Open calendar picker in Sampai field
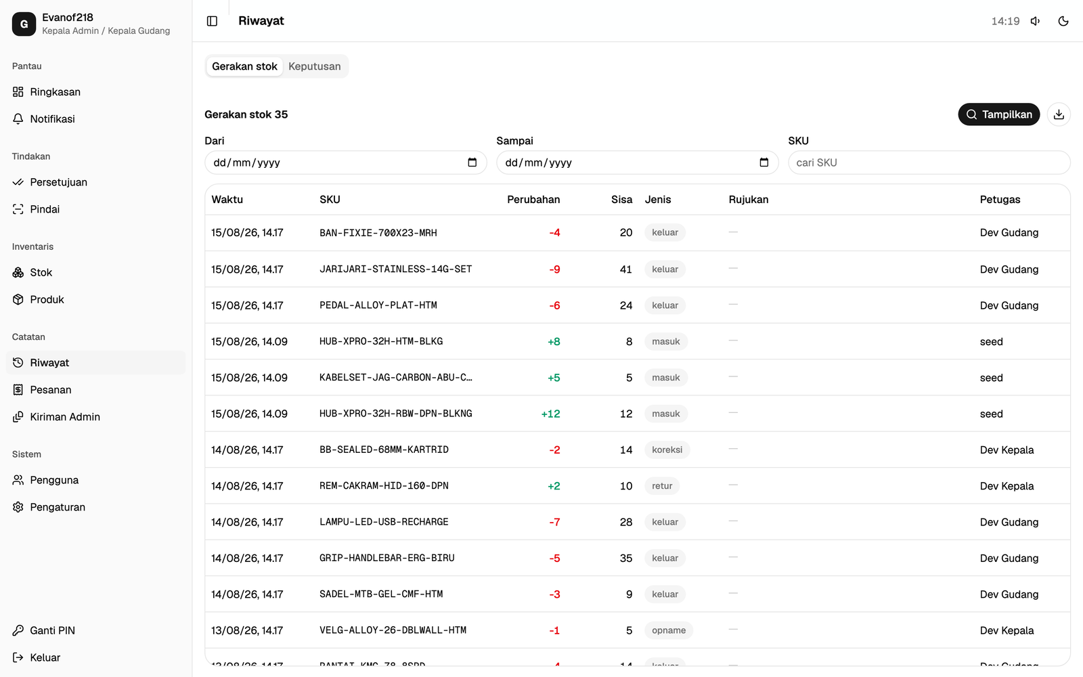 point(764,162)
